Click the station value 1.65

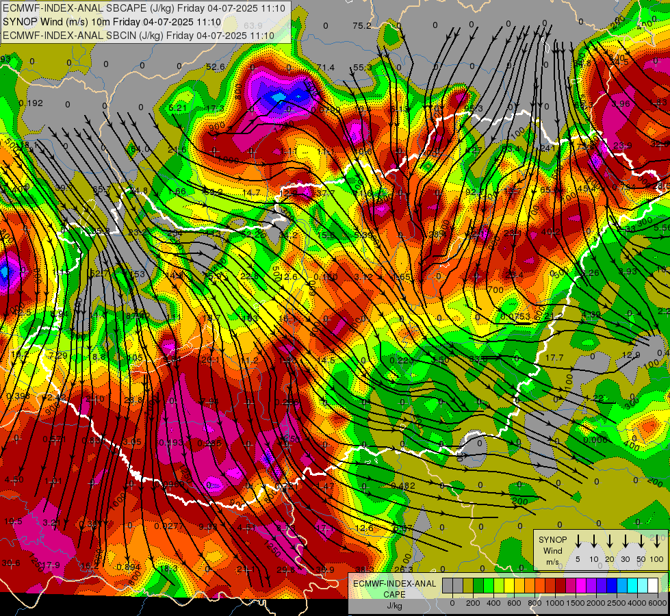(402, 277)
